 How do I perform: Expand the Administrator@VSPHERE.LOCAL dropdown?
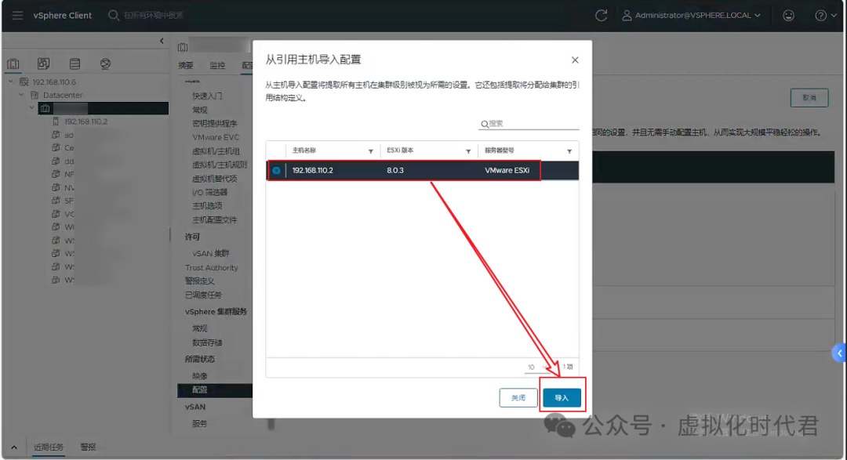(x=758, y=15)
